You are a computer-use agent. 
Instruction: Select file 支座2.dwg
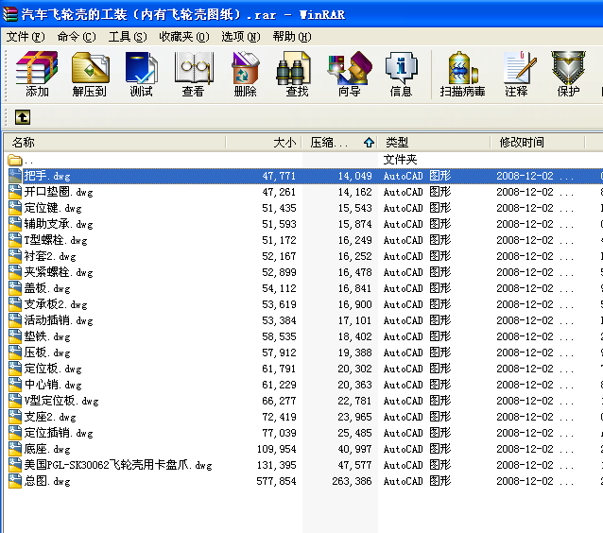click(50, 417)
